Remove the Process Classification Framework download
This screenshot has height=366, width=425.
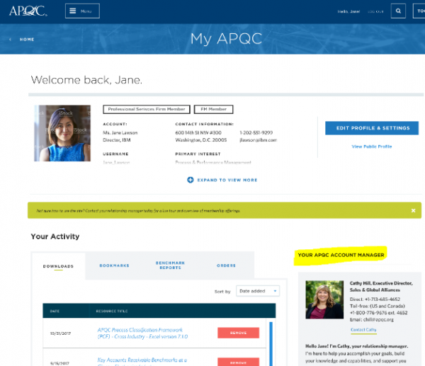[238, 333]
